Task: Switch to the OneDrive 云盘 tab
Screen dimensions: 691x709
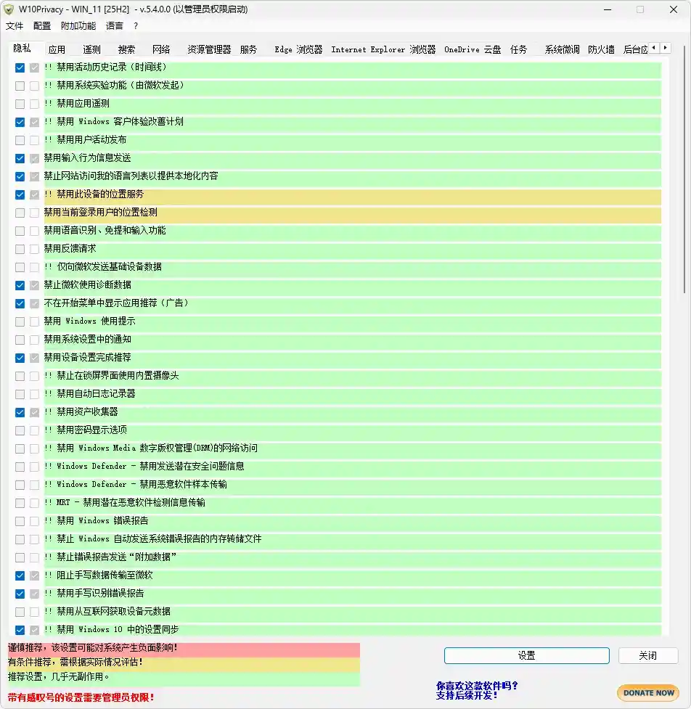Action: tap(473, 49)
